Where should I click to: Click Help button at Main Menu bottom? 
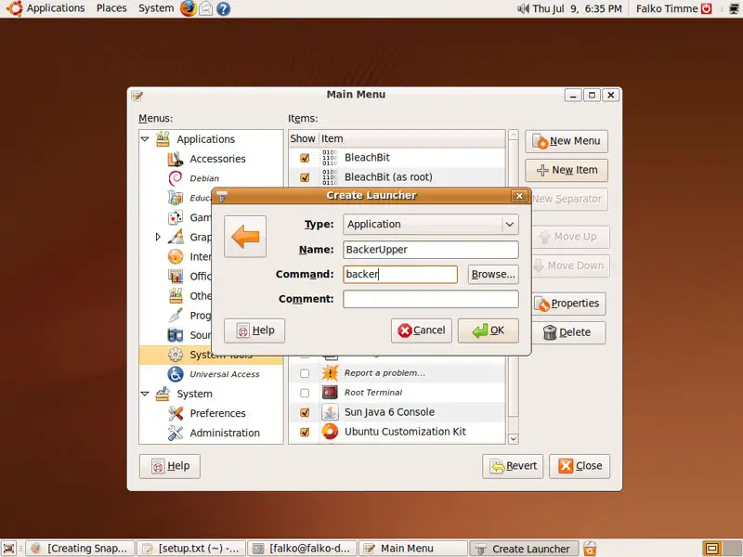pyautogui.click(x=170, y=466)
